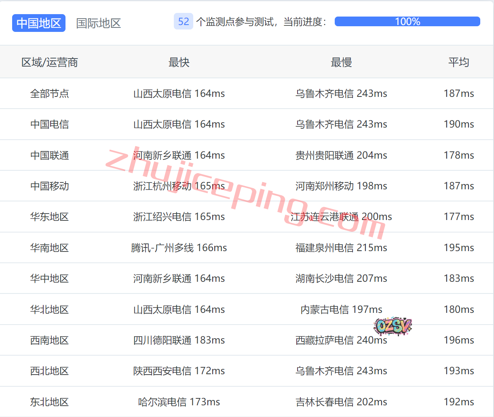Screen dimensions: 494x417
Task: Sort by the 最快 column header
Action: (x=179, y=62)
